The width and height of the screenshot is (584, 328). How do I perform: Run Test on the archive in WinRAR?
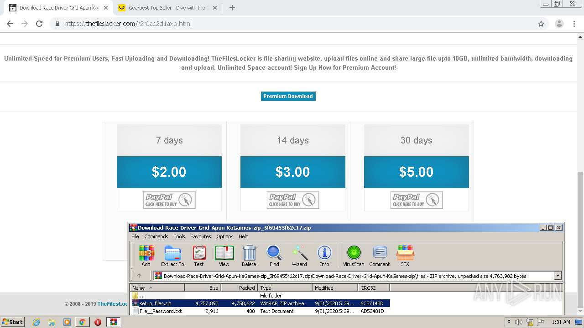tap(199, 256)
